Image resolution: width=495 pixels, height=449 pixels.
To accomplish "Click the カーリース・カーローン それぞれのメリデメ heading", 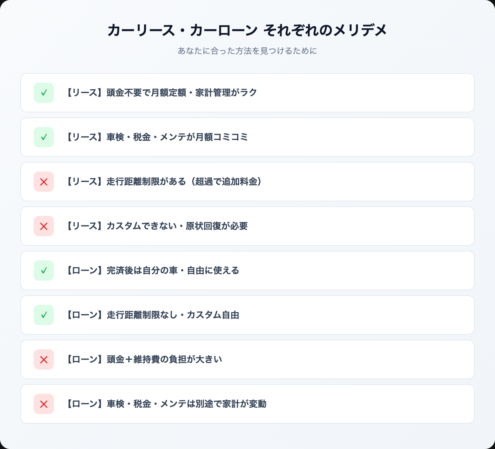I will 247,30.
